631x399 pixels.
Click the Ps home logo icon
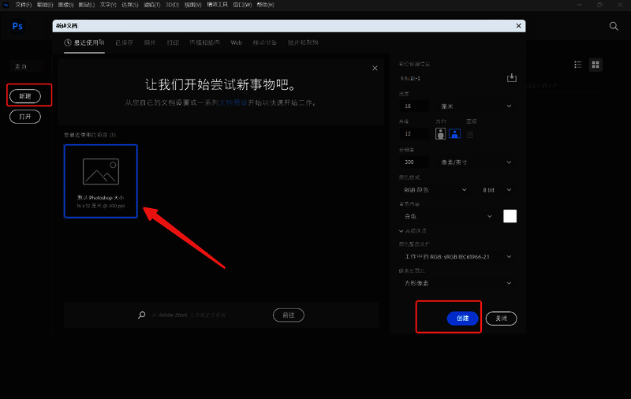[17, 26]
